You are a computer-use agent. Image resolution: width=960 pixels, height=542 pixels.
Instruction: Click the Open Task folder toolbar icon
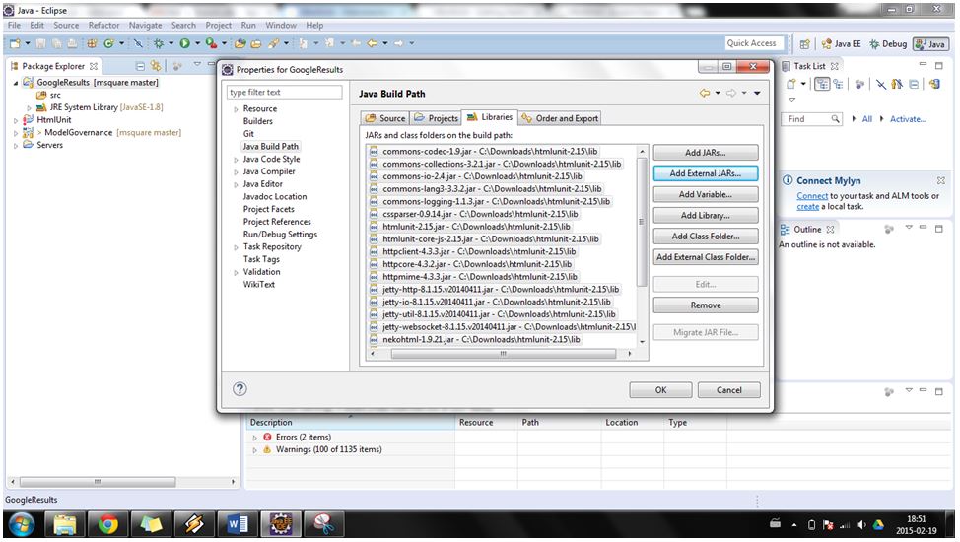256,43
